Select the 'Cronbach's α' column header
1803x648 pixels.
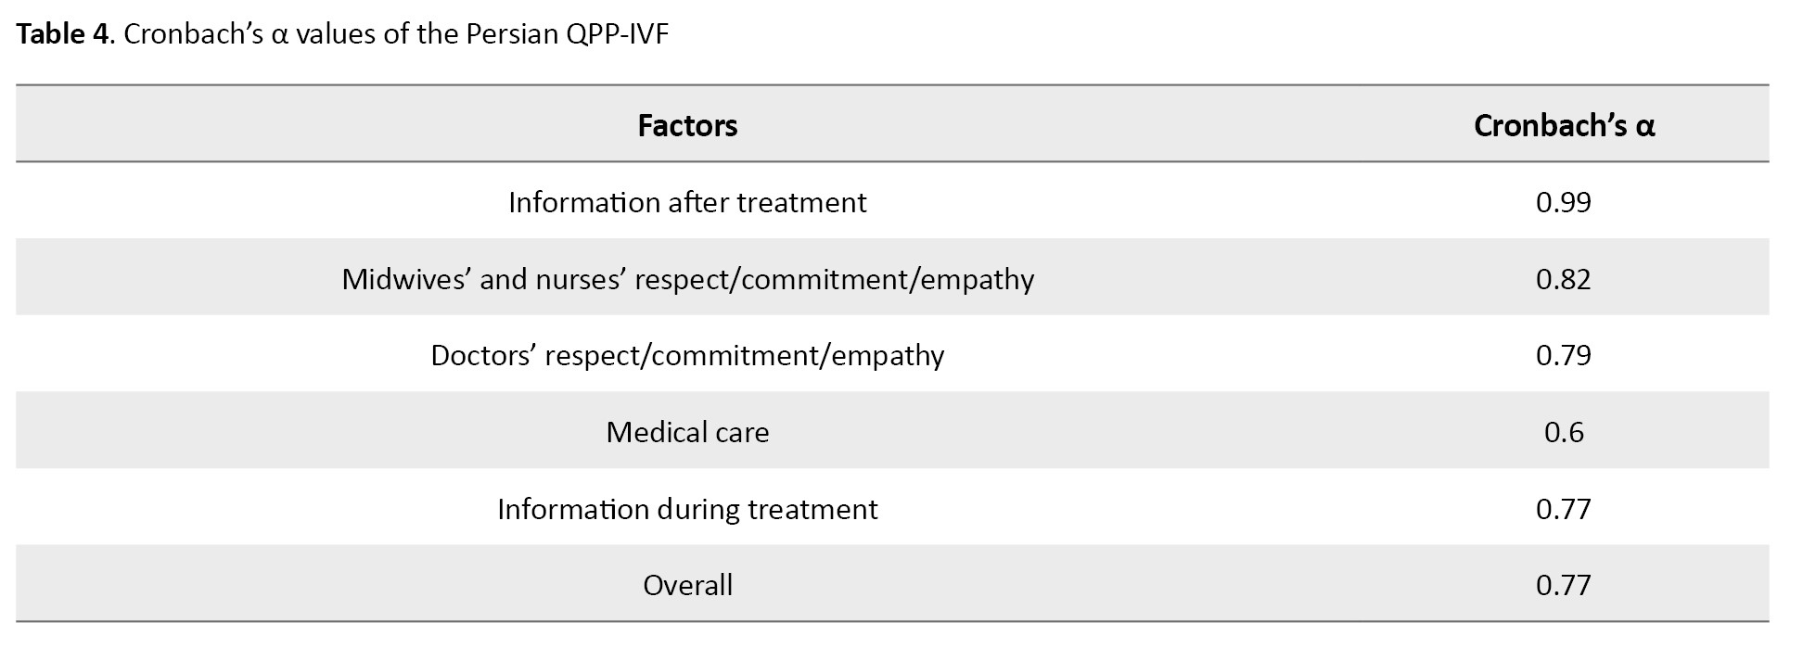[1564, 125]
